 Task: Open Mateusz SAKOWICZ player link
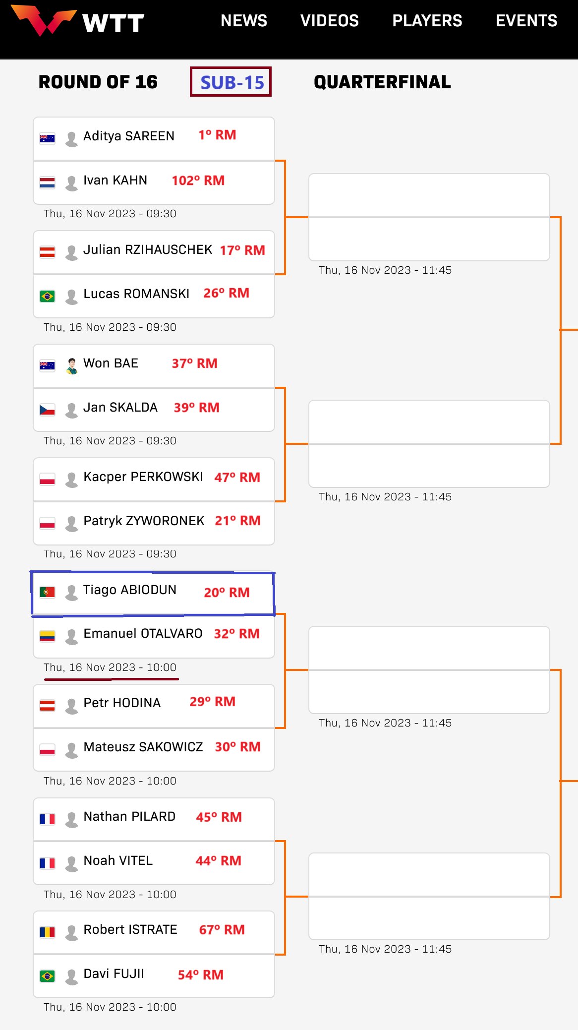(143, 747)
